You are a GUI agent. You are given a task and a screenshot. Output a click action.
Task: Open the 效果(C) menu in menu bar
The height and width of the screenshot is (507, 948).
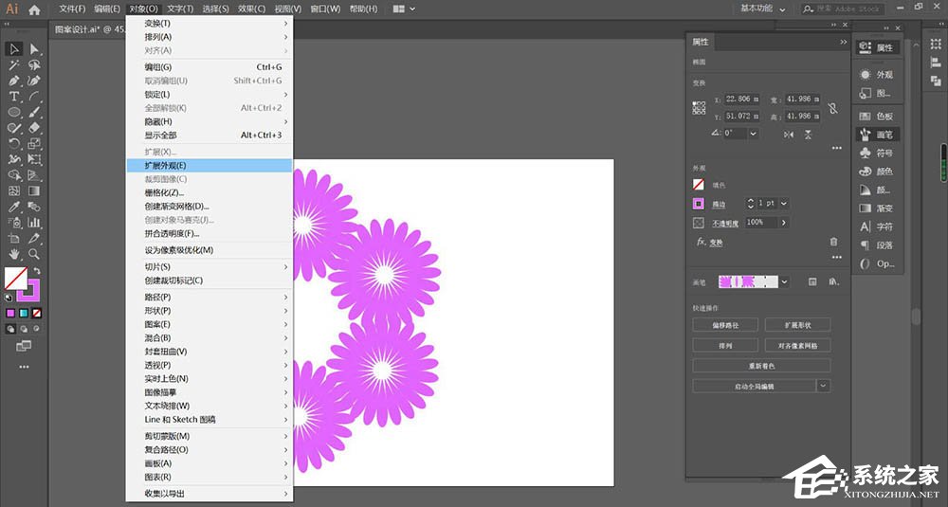coord(251,9)
